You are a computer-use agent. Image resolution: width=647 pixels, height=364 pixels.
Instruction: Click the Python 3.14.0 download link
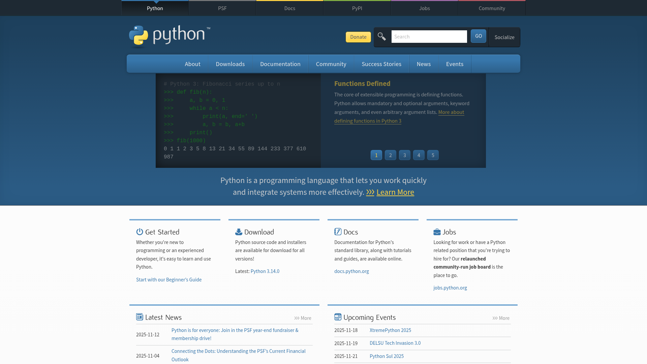point(265,271)
